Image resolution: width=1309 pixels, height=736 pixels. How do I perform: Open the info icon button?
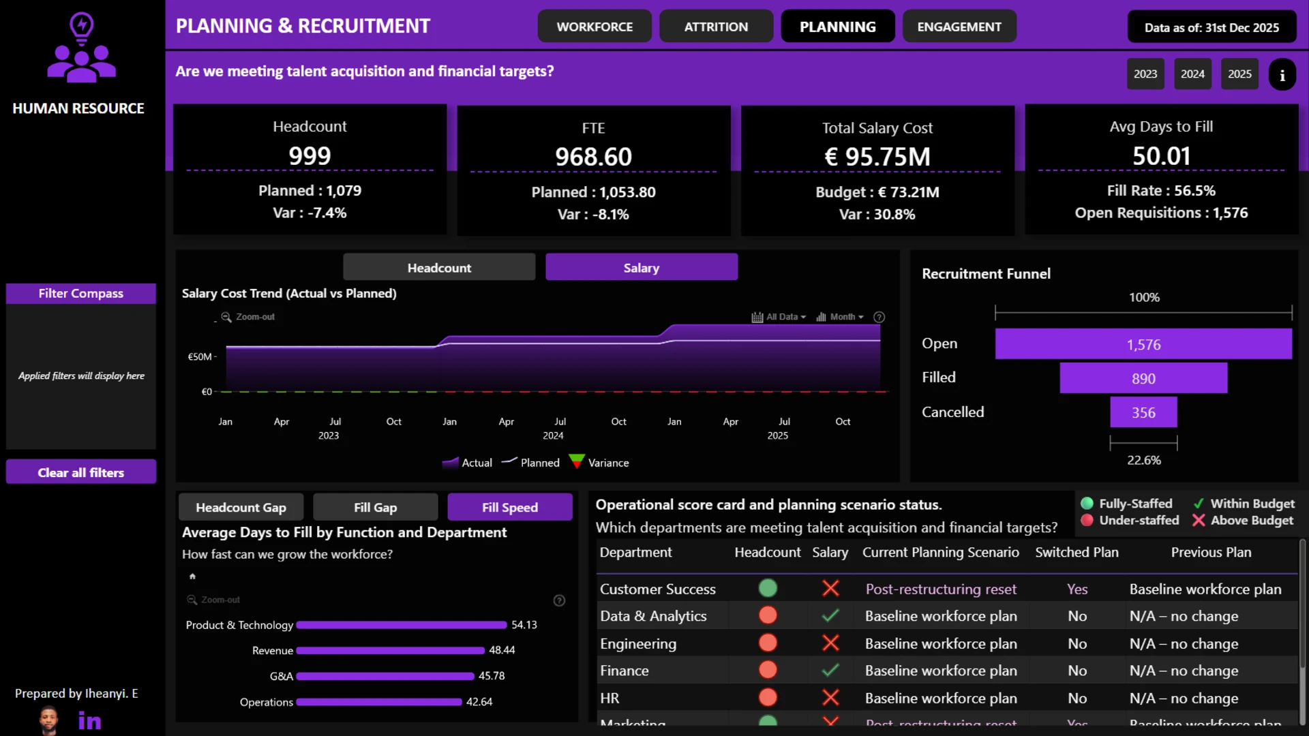click(1282, 74)
